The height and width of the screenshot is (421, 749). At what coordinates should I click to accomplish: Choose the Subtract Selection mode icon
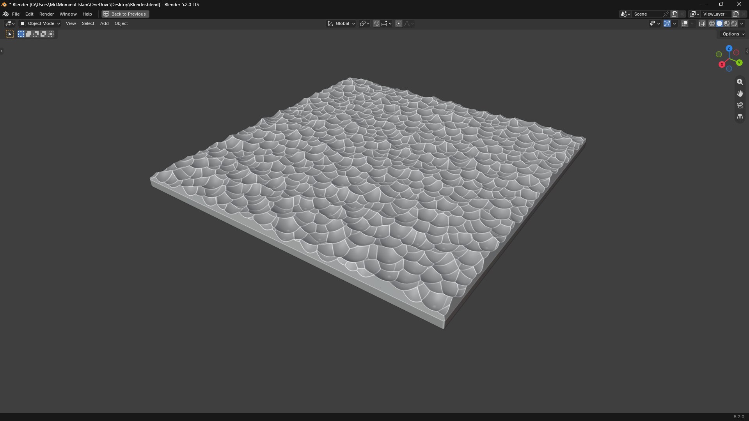tap(36, 34)
